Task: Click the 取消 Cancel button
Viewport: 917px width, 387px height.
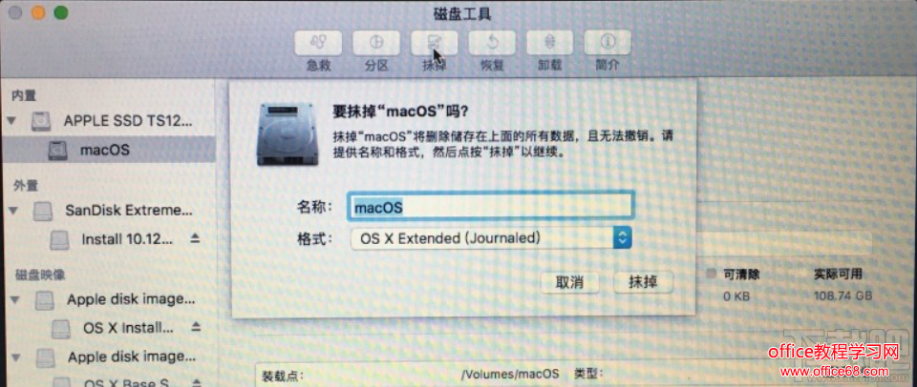Action: point(569,282)
